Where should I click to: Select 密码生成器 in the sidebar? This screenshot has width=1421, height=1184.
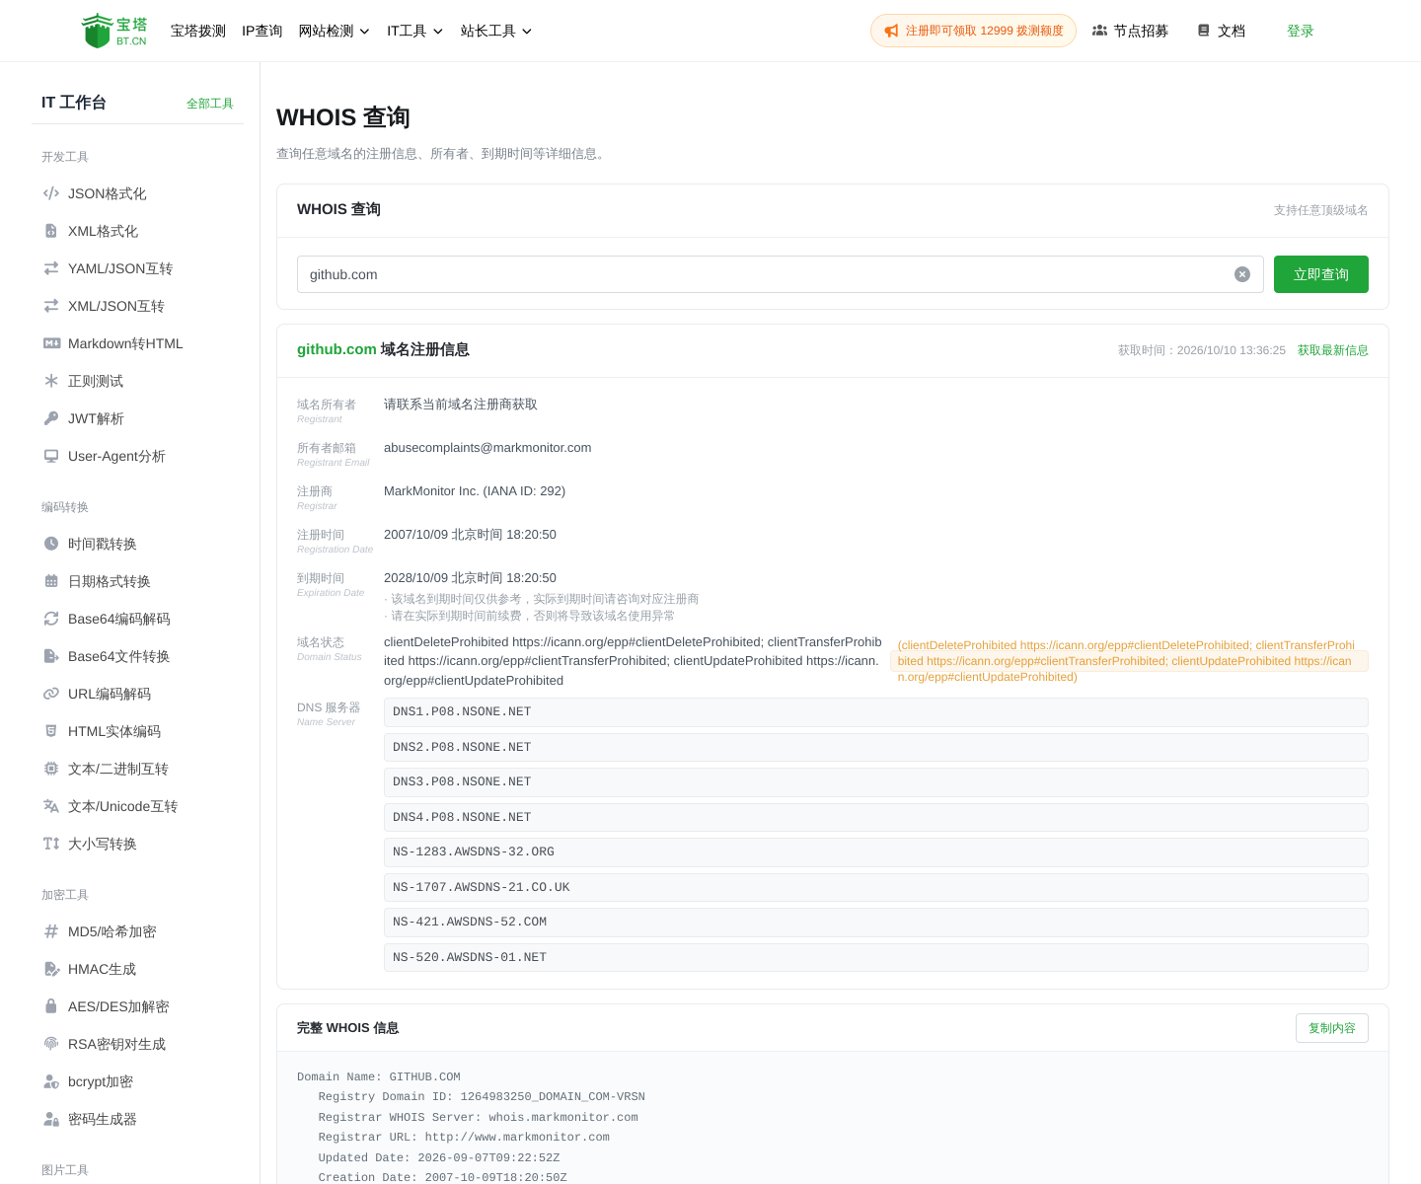(x=138, y=1119)
